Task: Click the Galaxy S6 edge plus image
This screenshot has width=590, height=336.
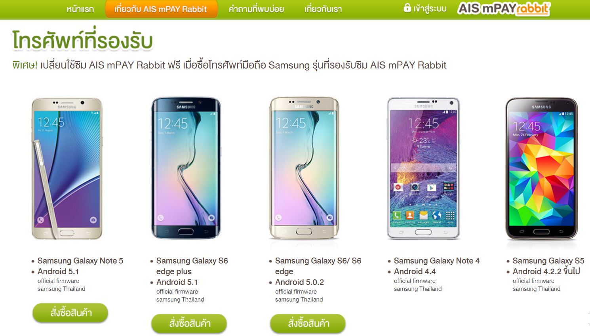Action: 186,168
